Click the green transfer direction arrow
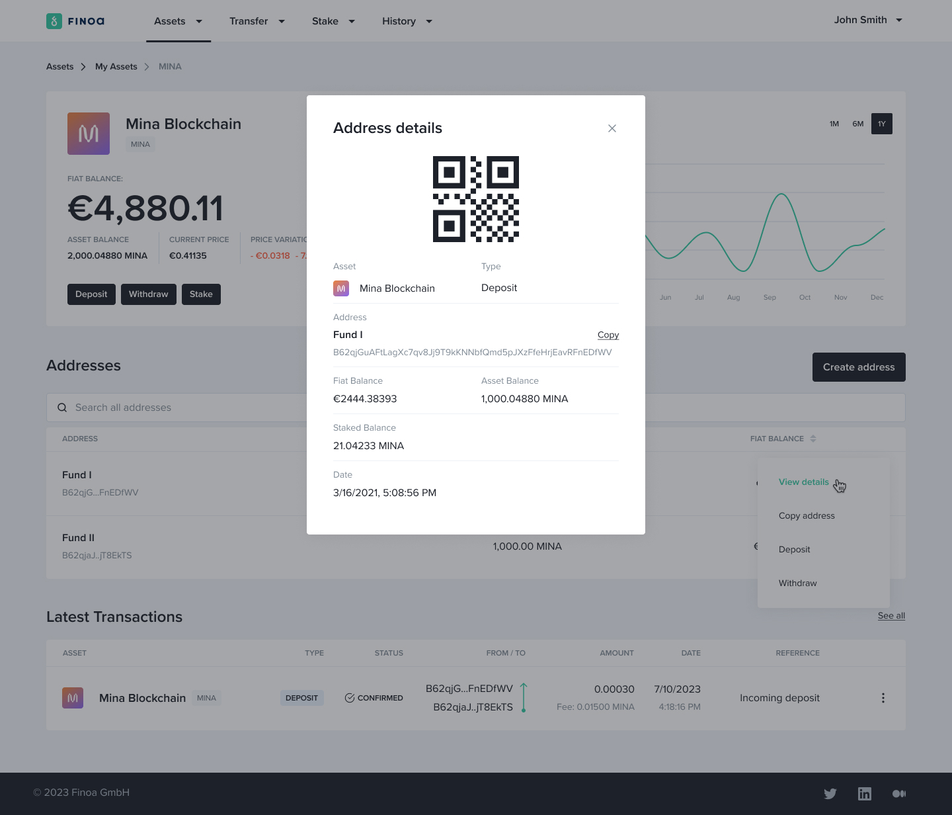952x815 pixels. tap(524, 698)
